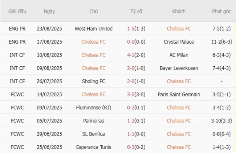Image resolution: width=236 pixels, height=153 pixels.
Task: Click the Sholing FC team link
Action: (x=93, y=81)
